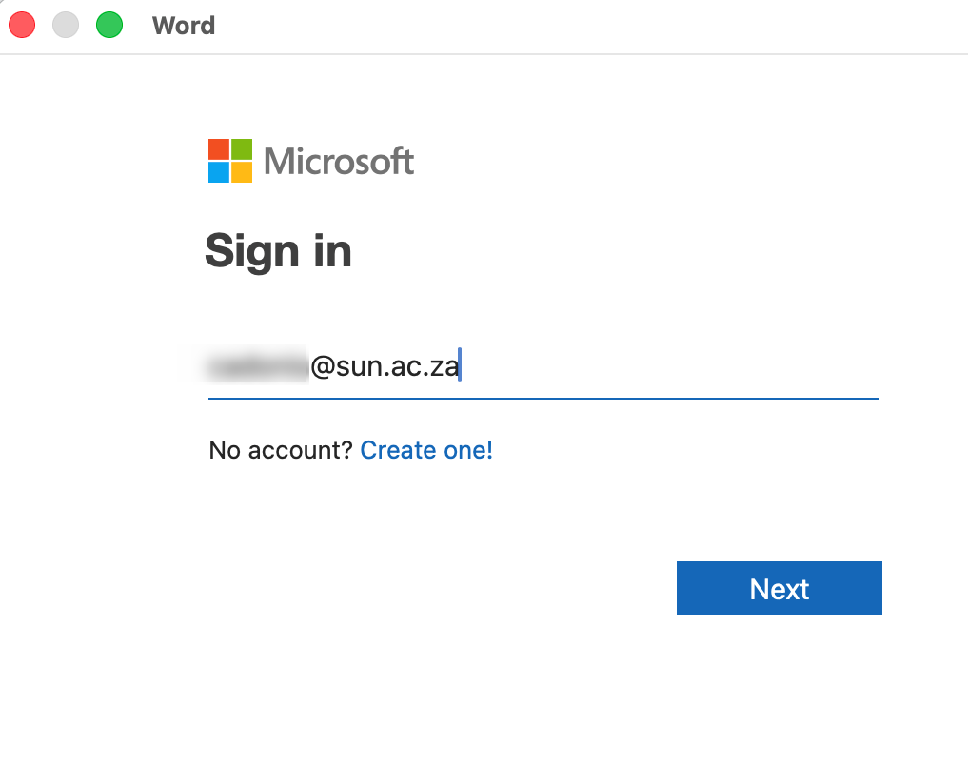Click the 'Sign in' heading

(x=278, y=252)
